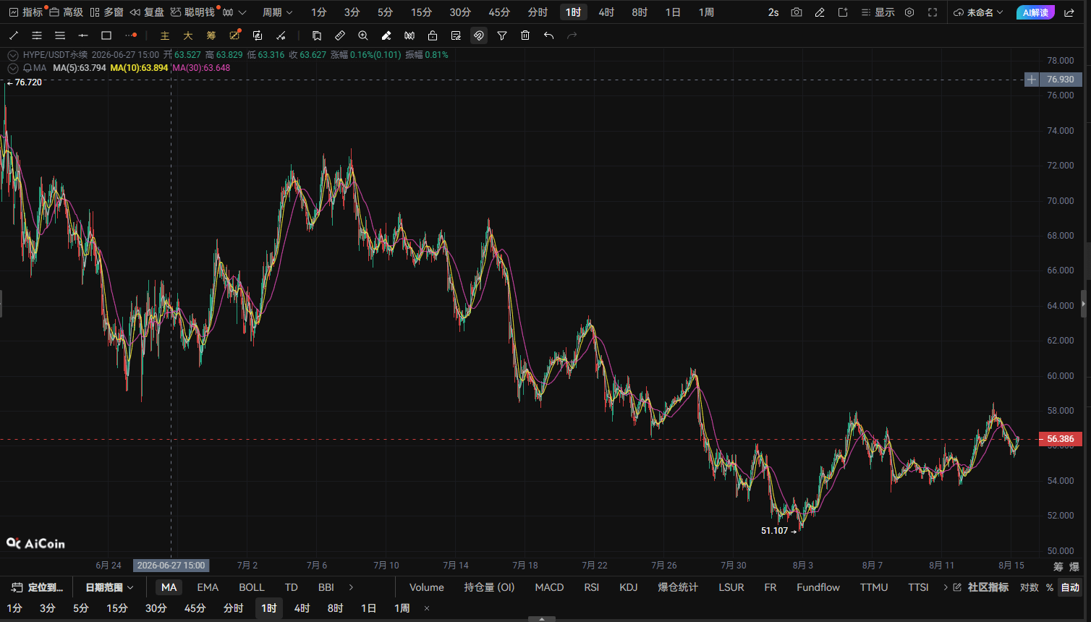Select 1周 in bottom timeframe bar
This screenshot has width=1091, height=622.
[x=402, y=608]
